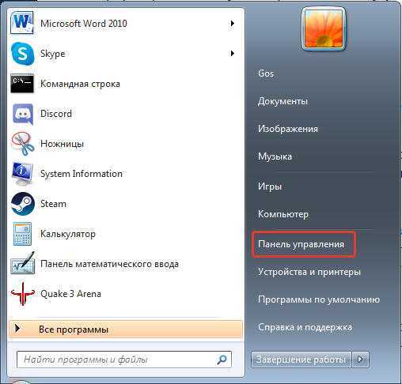Select the Microsoft Word 2010 label
Screen dimensions: 402x384
click(84, 24)
